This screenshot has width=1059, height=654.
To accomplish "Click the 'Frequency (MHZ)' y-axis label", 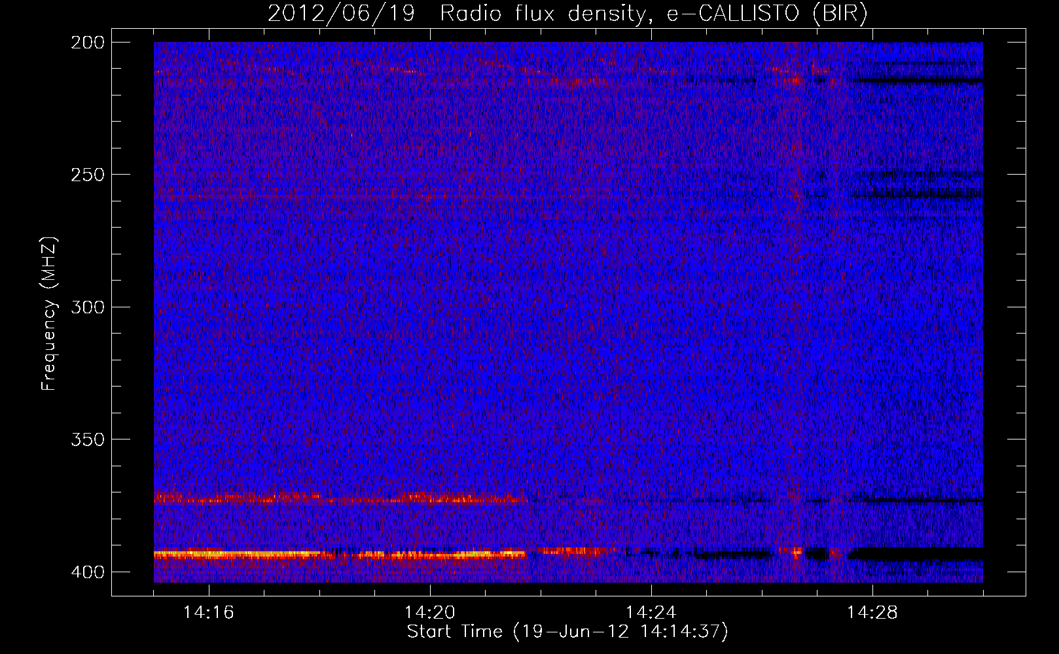I will click(49, 314).
